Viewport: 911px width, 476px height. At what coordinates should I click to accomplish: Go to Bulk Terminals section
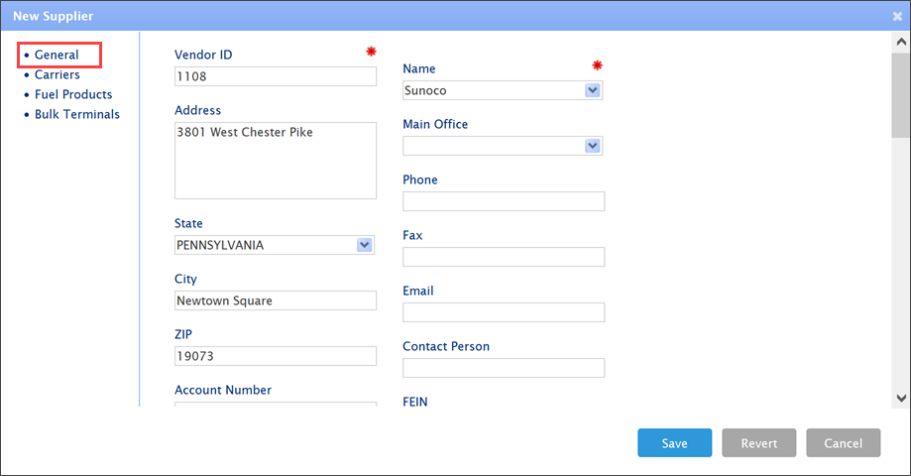tap(77, 114)
